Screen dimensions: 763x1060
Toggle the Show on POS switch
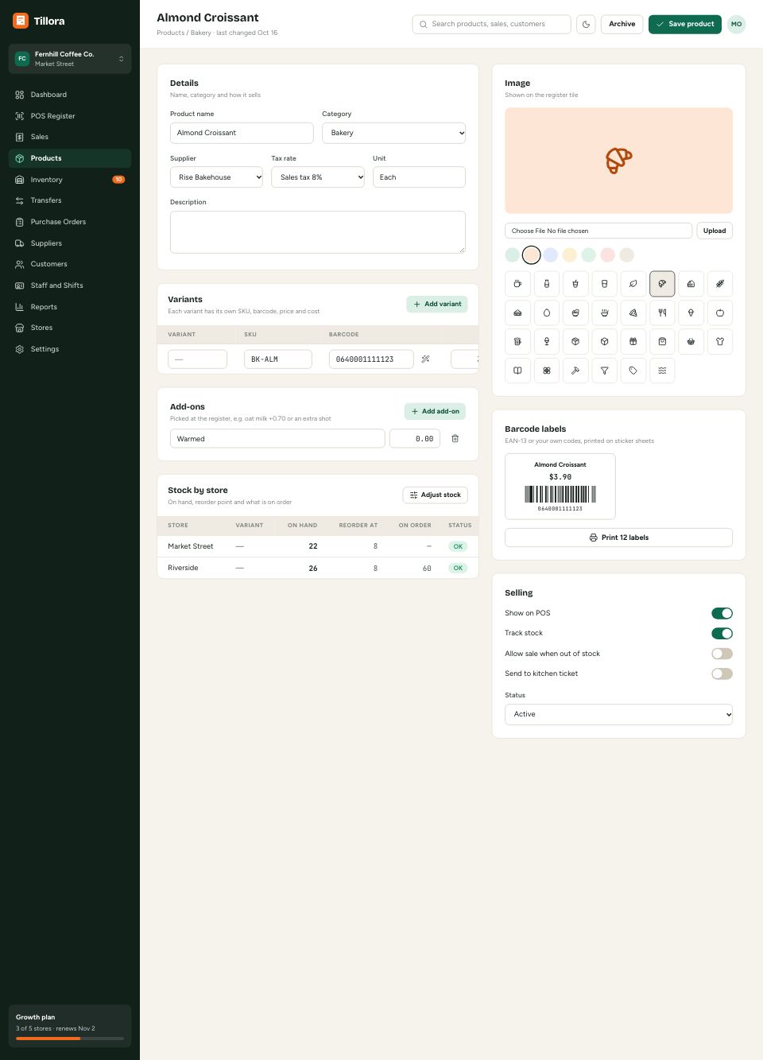(x=722, y=613)
